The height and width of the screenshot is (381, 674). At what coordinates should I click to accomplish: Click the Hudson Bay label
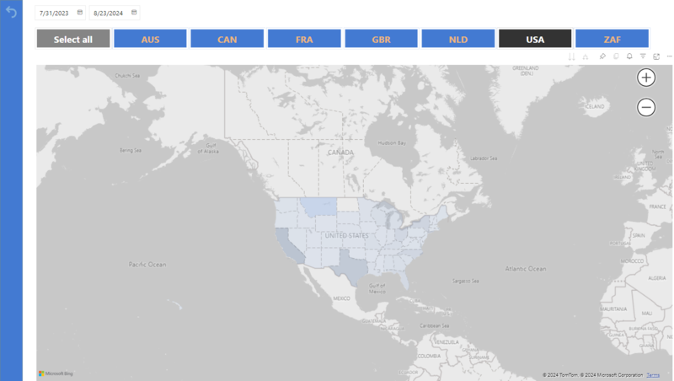pyautogui.click(x=392, y=142)
